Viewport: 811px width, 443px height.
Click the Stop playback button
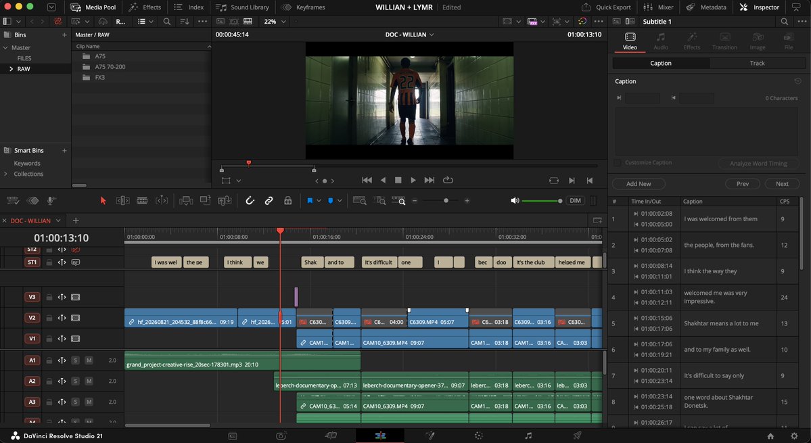click(398, 180)
